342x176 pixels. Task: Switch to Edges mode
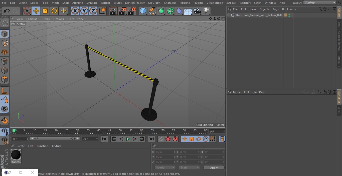[5, 70]
